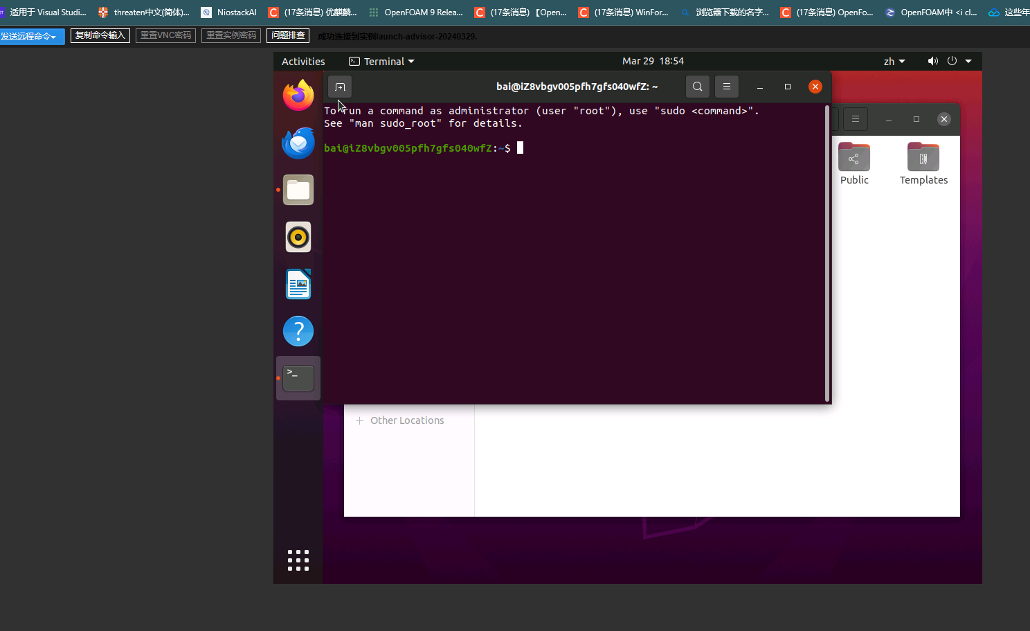Click the 复制命令输入 button
The image size is (1030, 631).
[100, 35]
